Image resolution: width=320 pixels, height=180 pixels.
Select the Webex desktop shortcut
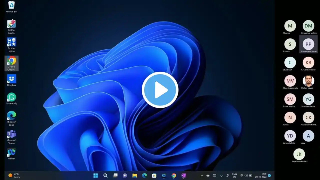coord(11,154)
